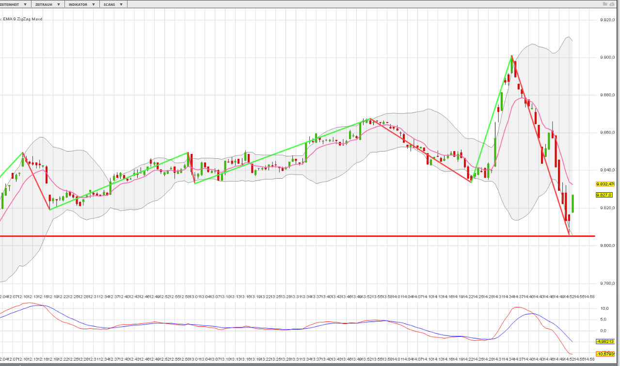Select the yellow -4,98213 MACD value label
620x366 pixels.
[605, 340]
